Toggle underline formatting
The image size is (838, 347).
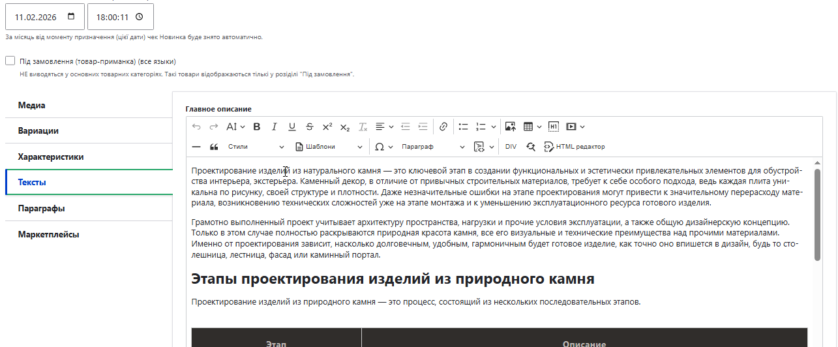click(x=292, y=127)
